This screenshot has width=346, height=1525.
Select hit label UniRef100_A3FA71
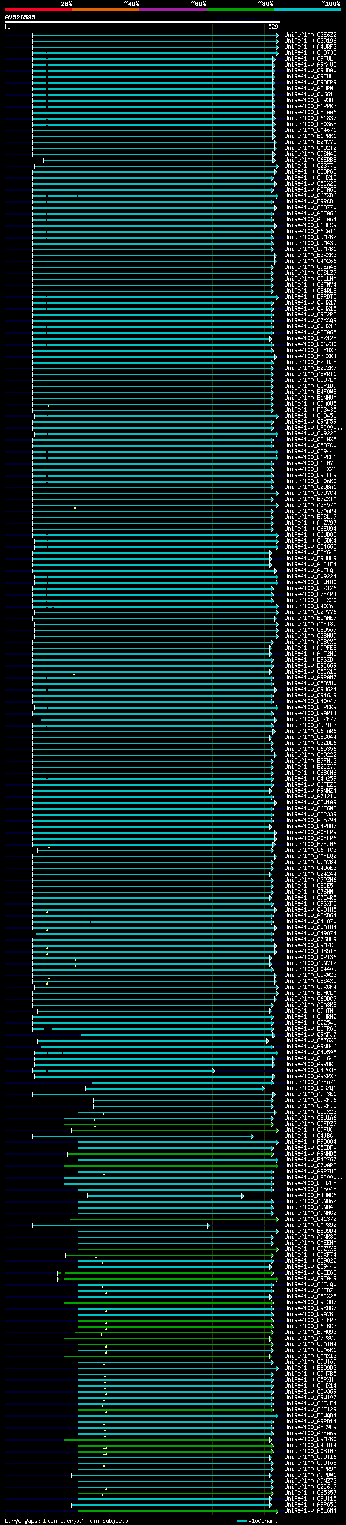310,1082
